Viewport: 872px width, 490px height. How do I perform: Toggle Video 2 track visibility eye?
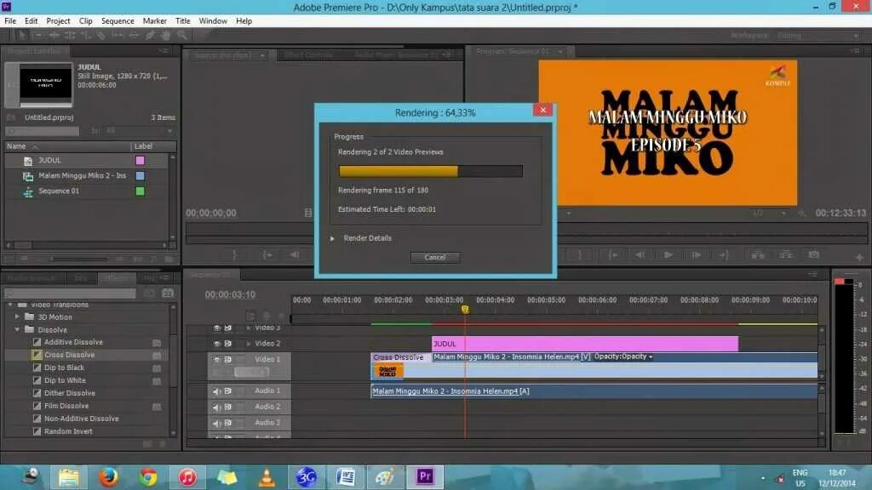tap(217, 344)
